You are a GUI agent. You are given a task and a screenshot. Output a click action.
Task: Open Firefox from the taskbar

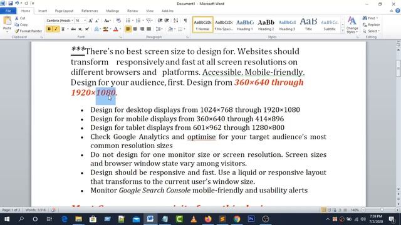[x=208, y=219]
